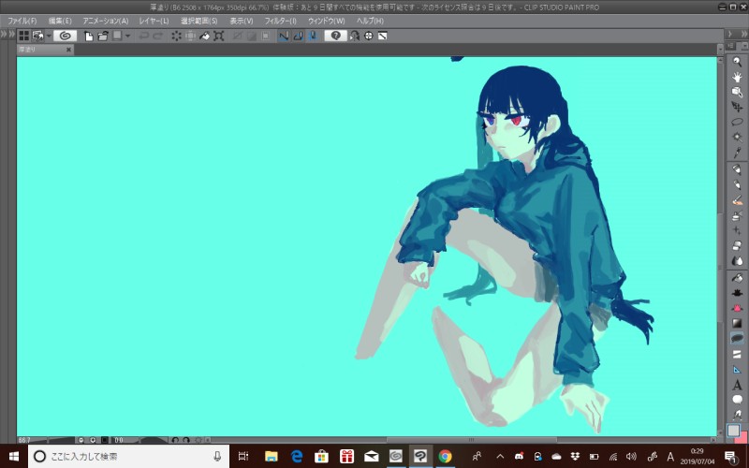The image size is (749, 468).
Task: Select the Balloon speech bubble tool
Action: (737, 400)
